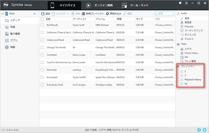This screenshot has width=209, height=133.
Task: Open the lol playlist
Action: (186, 84)
